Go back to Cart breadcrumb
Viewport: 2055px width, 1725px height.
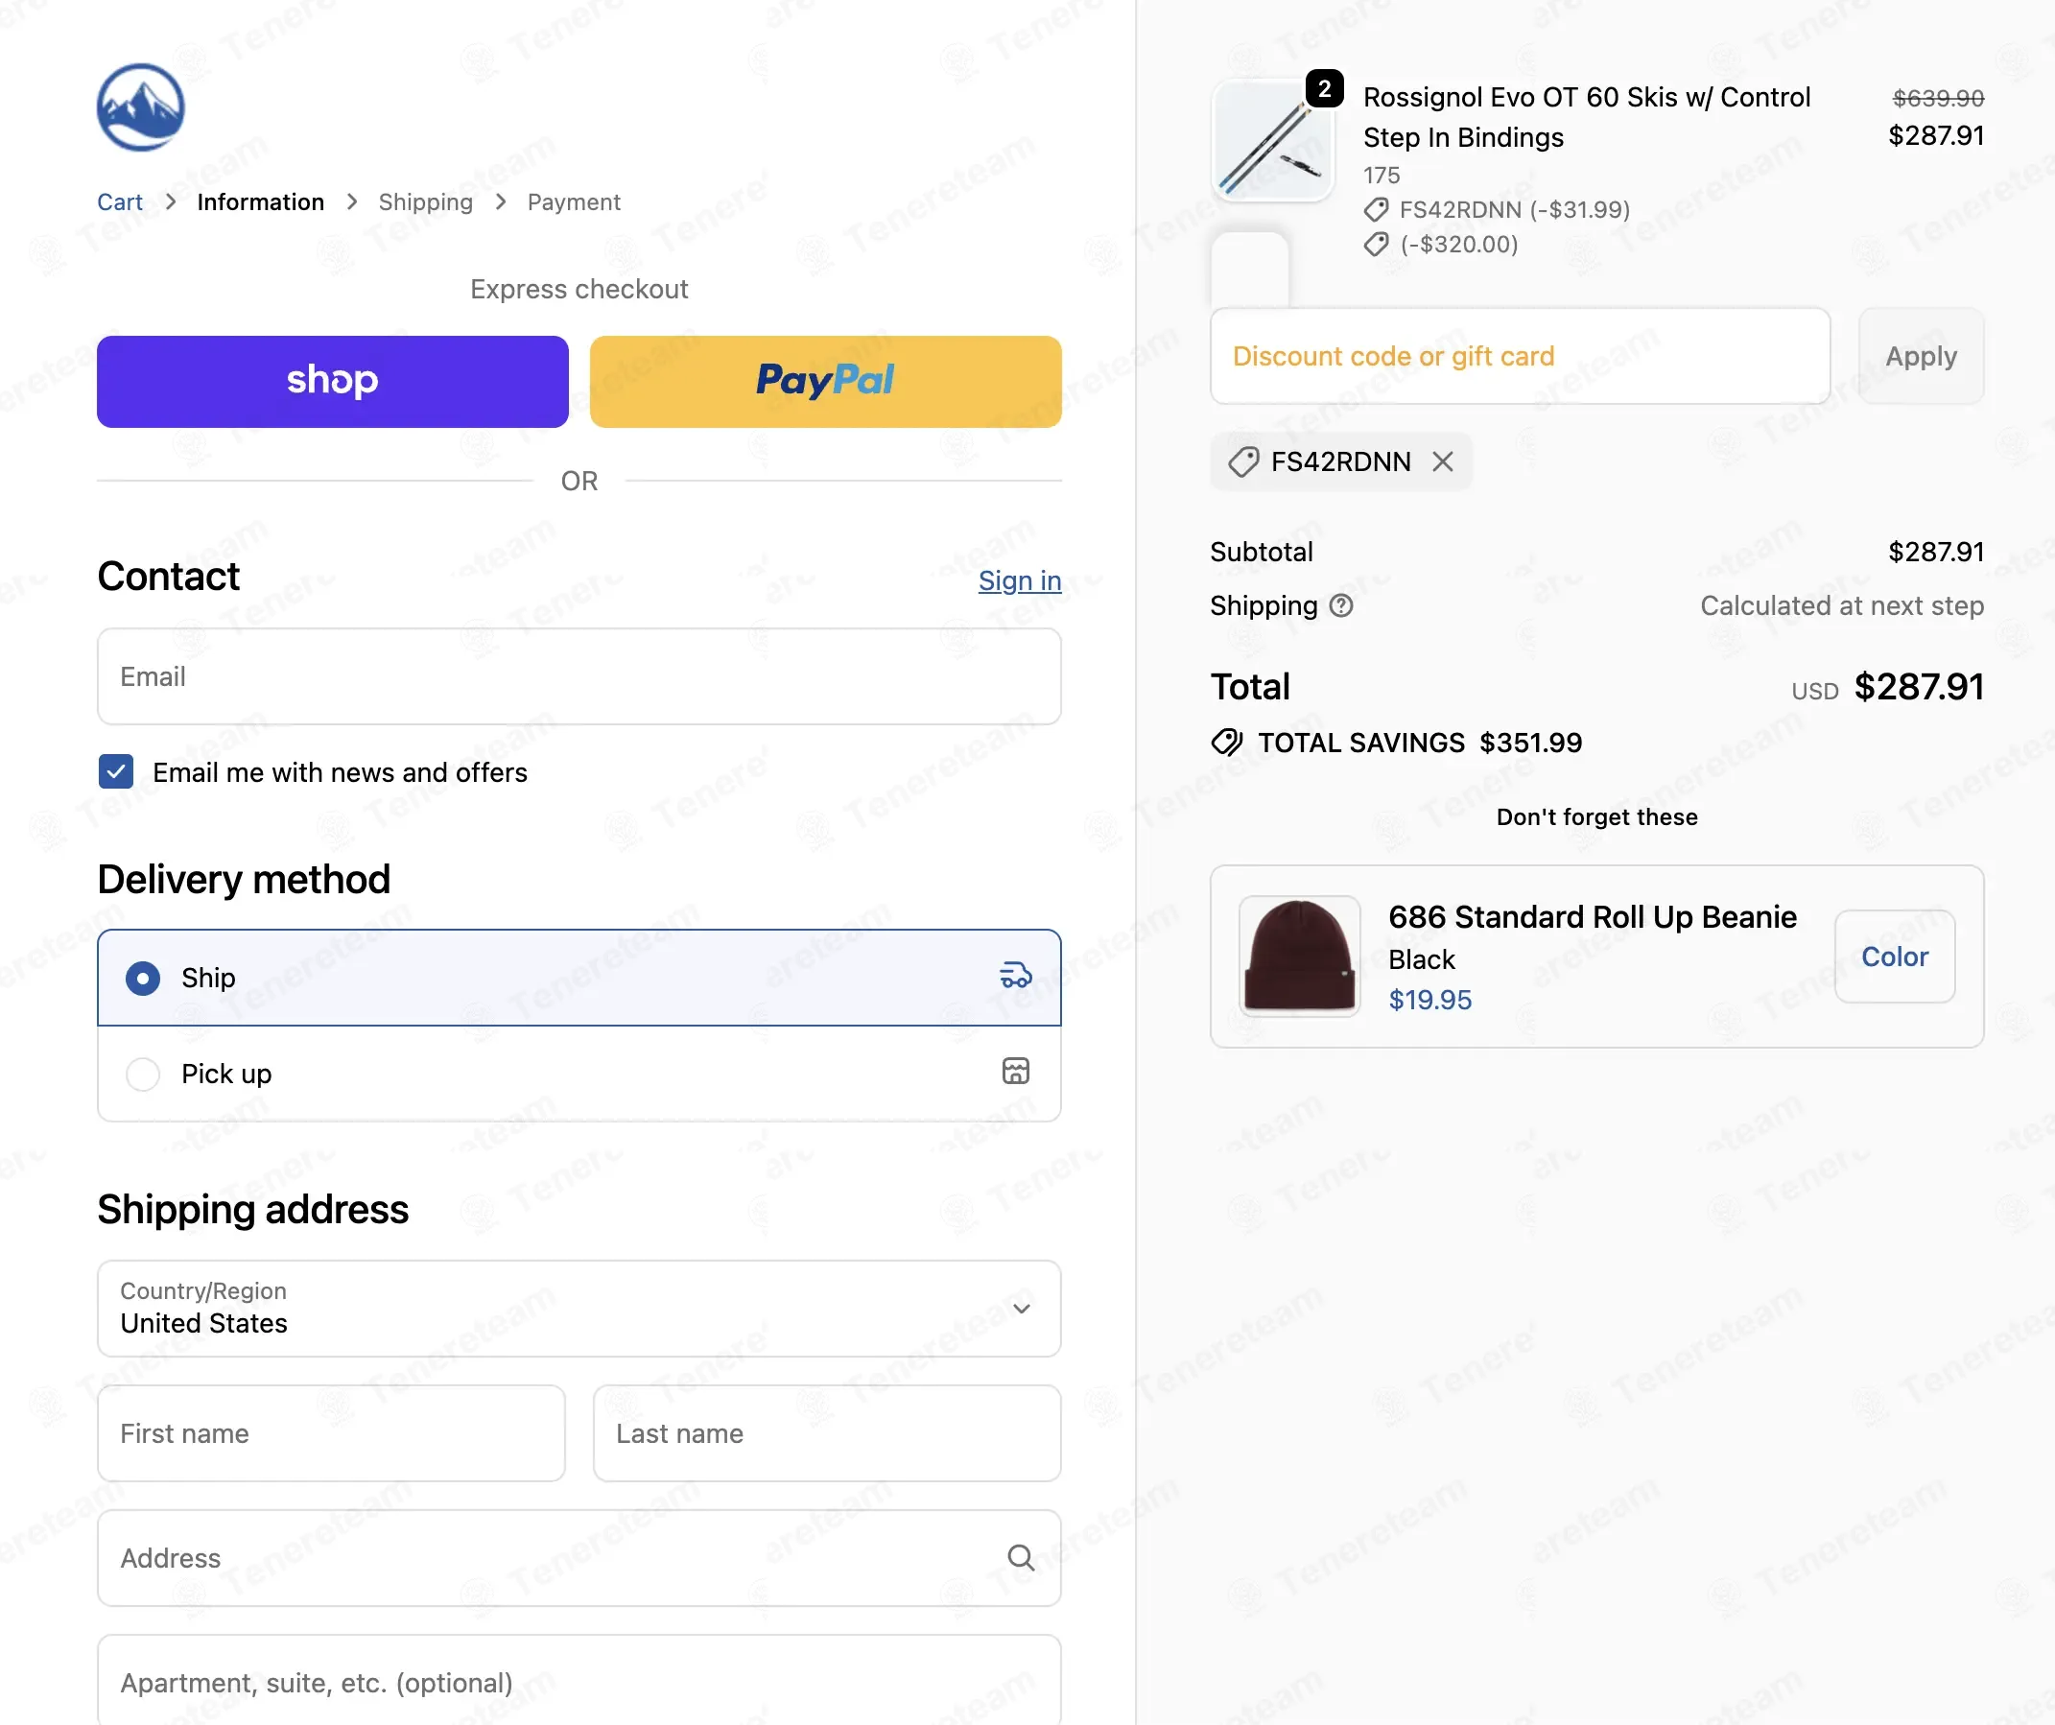coord(119,202)
